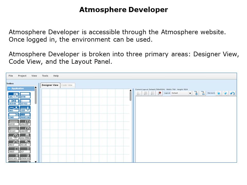This screenshot has width=247, height=185.
Task: Select the Combo toolbox element
Action: point(14,116)
